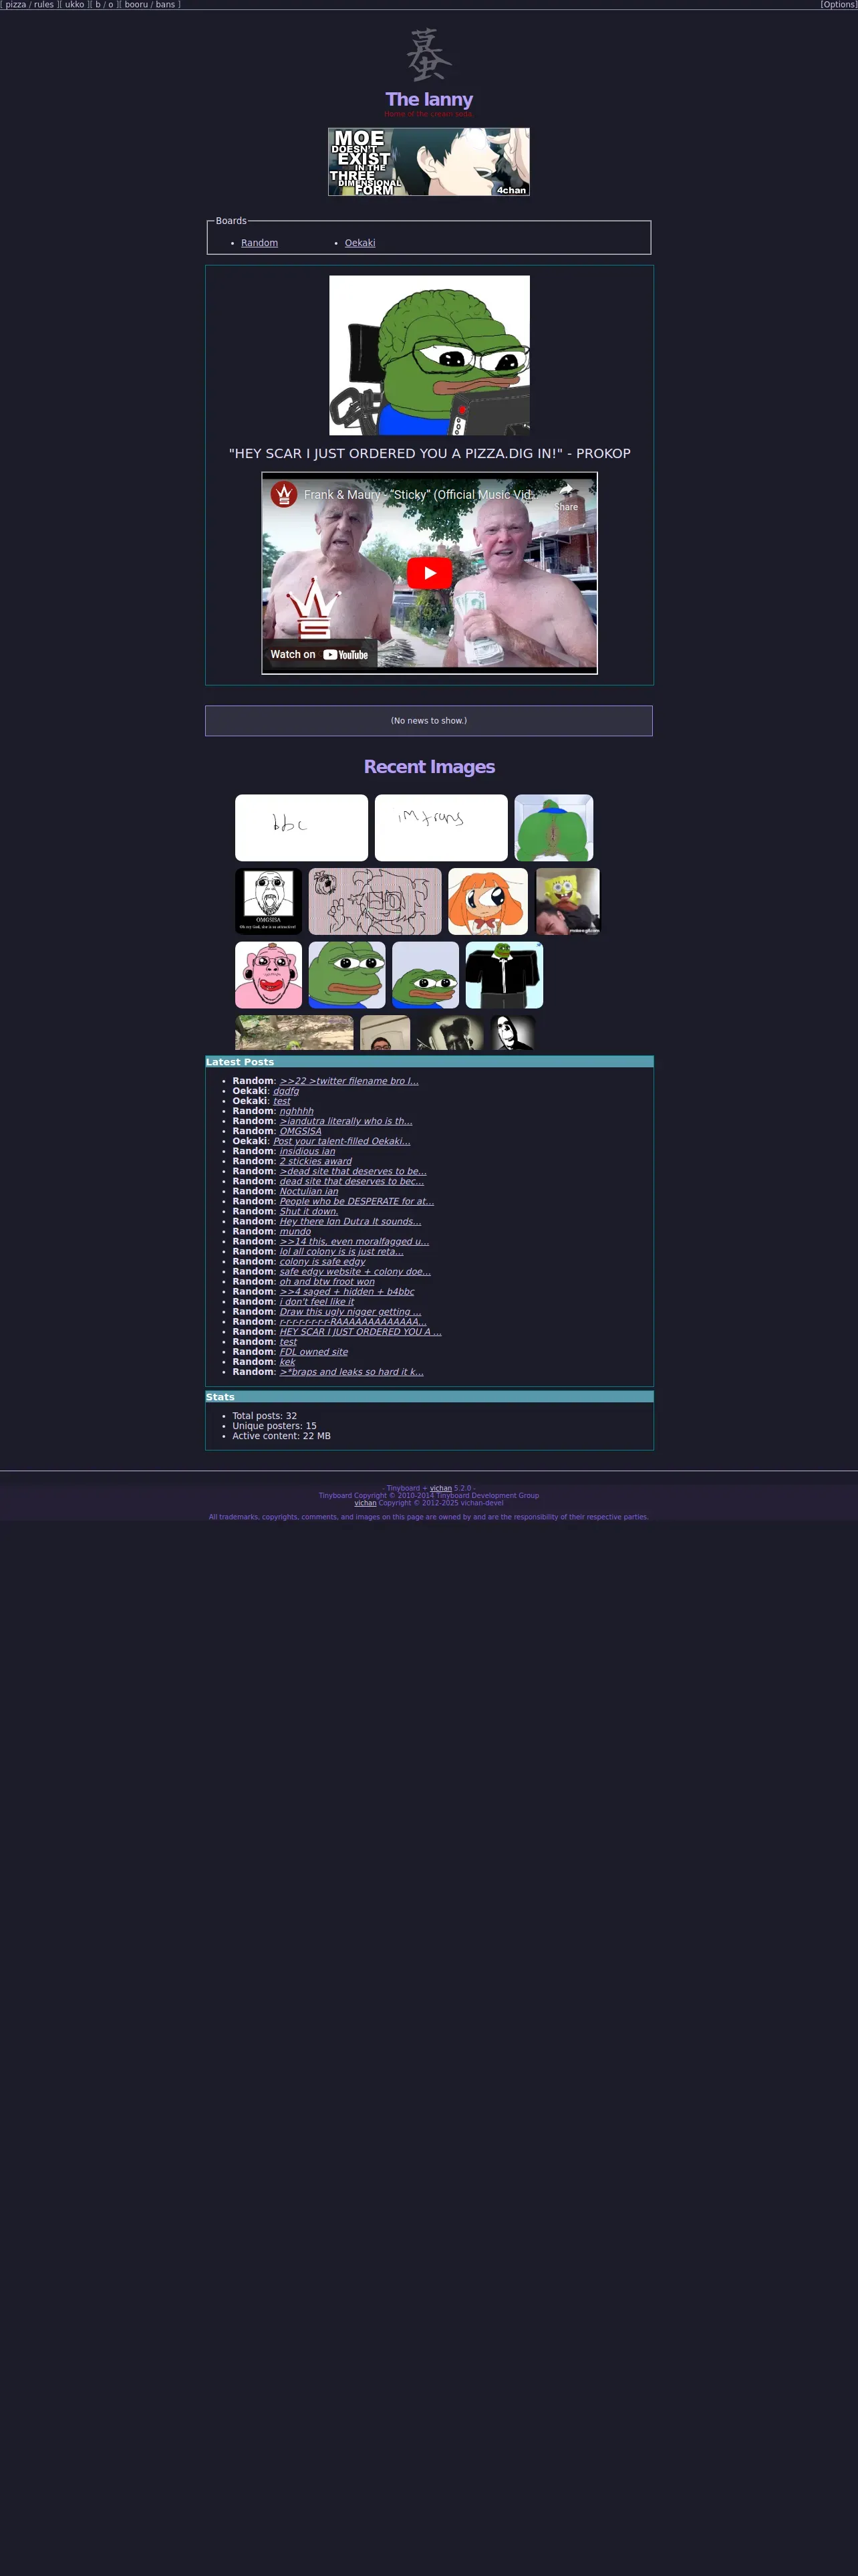Click the Pepe with brain image
858x2576 pixels.
click(430, 355)
